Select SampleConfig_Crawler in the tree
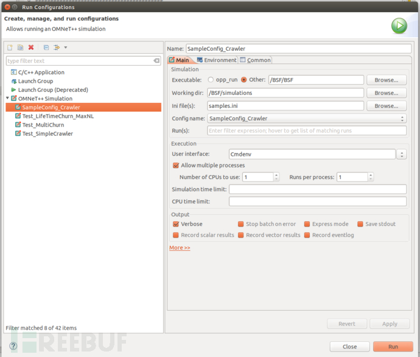420x357 pixels. pyautogui.click(x=83, y=107)
